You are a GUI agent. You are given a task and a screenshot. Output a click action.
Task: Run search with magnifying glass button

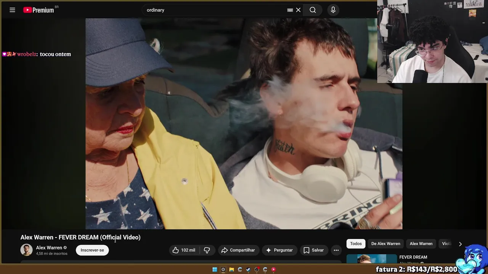(313, 10)
